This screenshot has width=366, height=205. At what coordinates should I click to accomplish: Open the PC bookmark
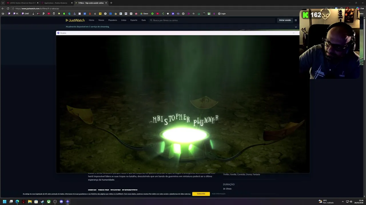click(x=16, y=14)
